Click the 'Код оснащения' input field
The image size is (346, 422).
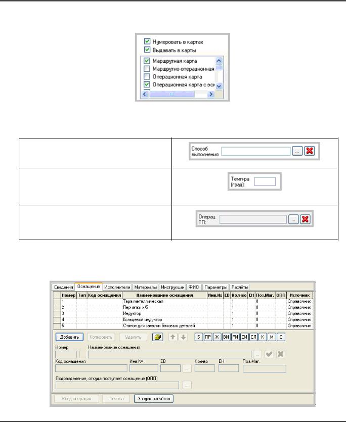point(91,368)
